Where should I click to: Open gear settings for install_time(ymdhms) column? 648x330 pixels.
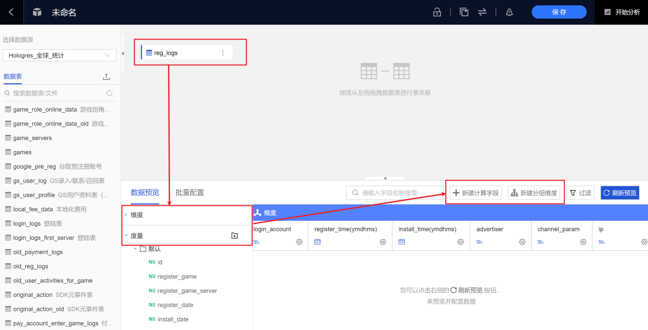click(460, 242)
